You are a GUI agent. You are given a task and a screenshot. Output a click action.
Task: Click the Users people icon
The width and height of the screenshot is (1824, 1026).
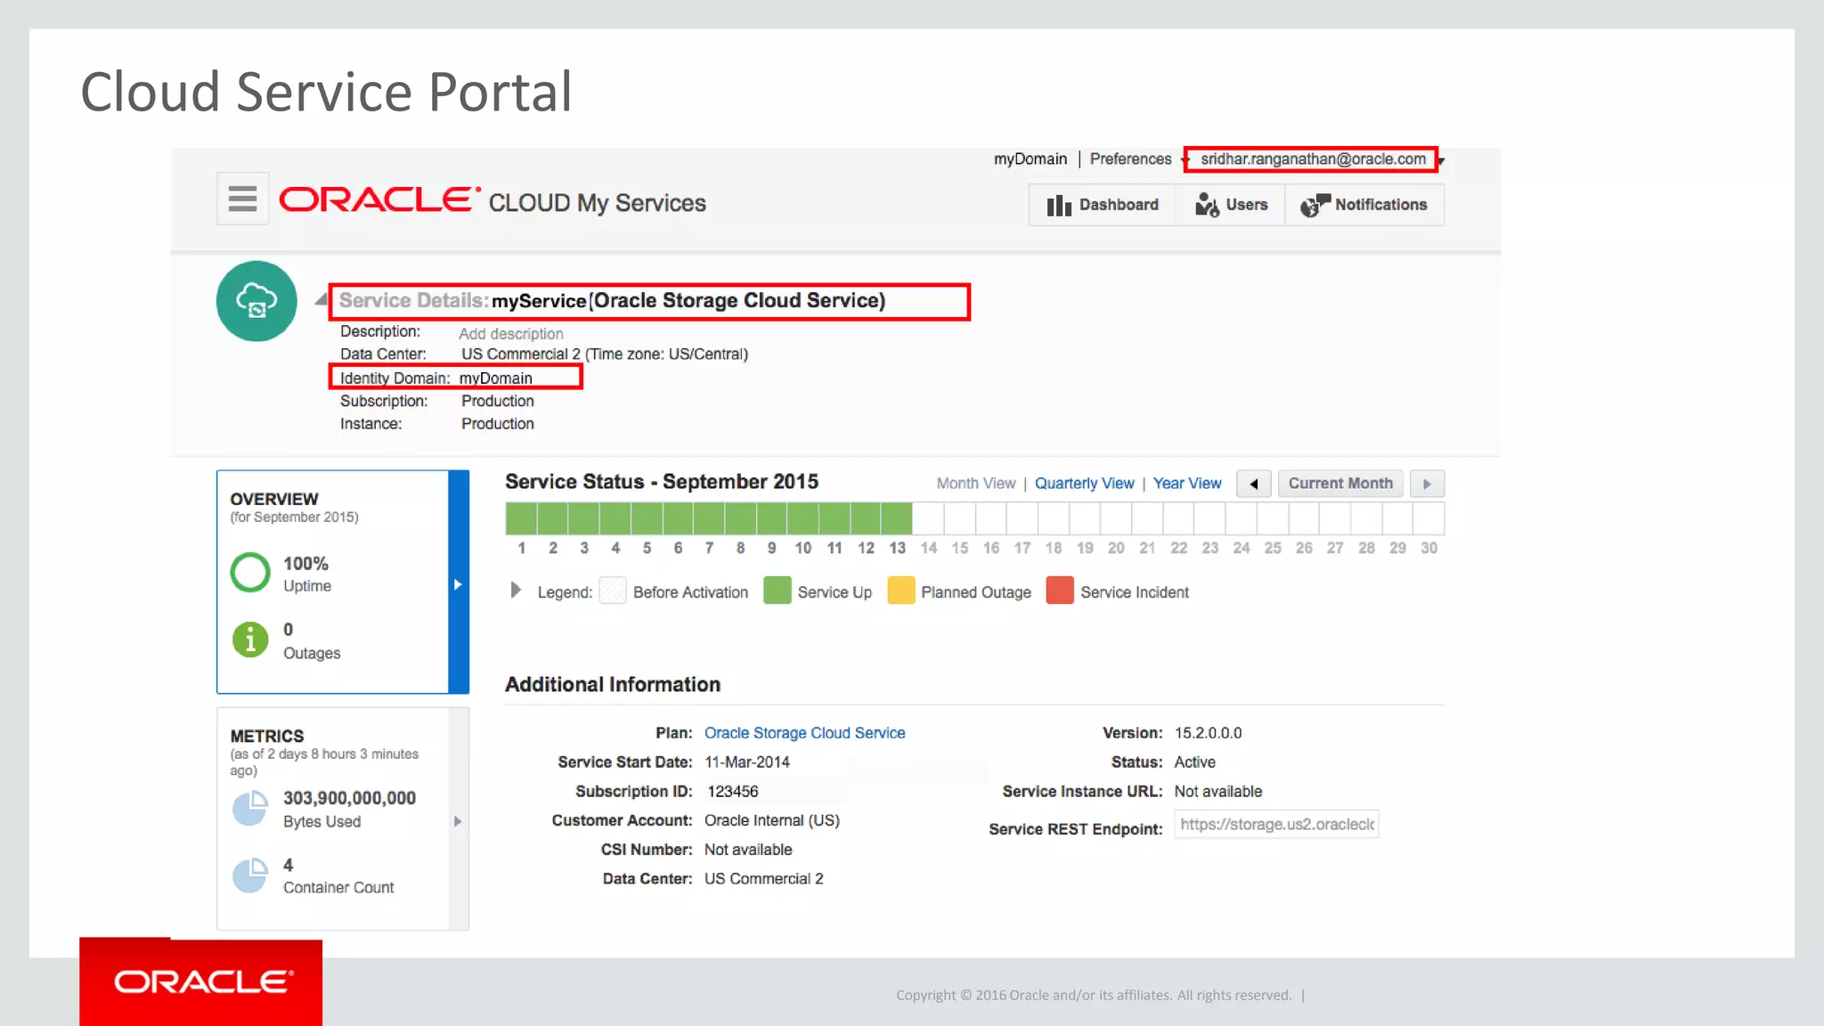click(1207, 205)
